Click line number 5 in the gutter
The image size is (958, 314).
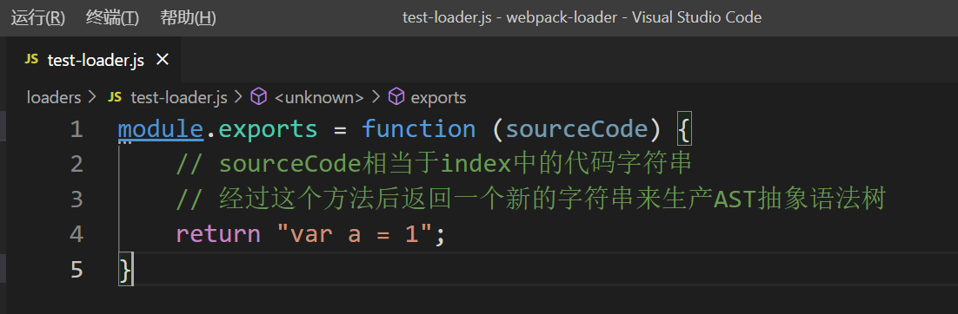pos(76,270)
